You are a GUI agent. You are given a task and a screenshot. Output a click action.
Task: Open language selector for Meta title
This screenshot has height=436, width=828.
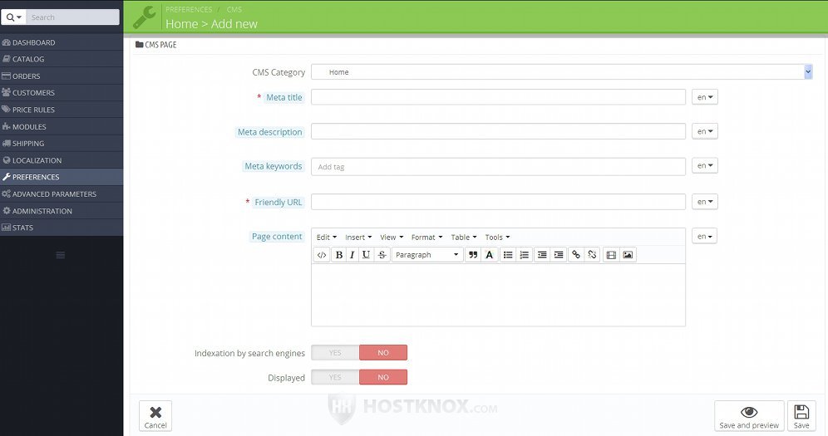tap(704, 97)
